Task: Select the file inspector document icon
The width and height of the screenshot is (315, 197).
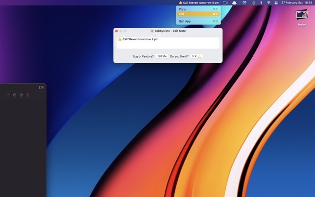Action: (8, 95)
